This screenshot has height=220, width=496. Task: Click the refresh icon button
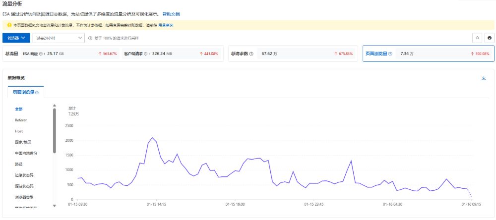click(x=477, y=38)
